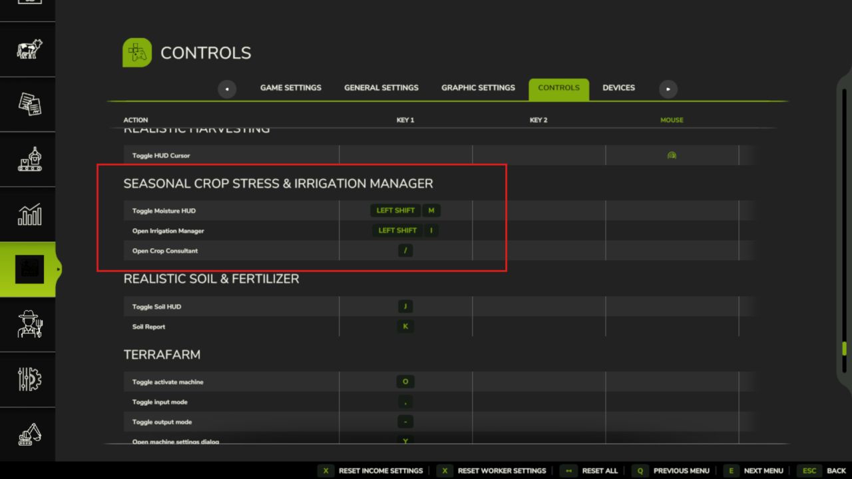
Task: Expand the MOUSE column header
Action: 672,120
